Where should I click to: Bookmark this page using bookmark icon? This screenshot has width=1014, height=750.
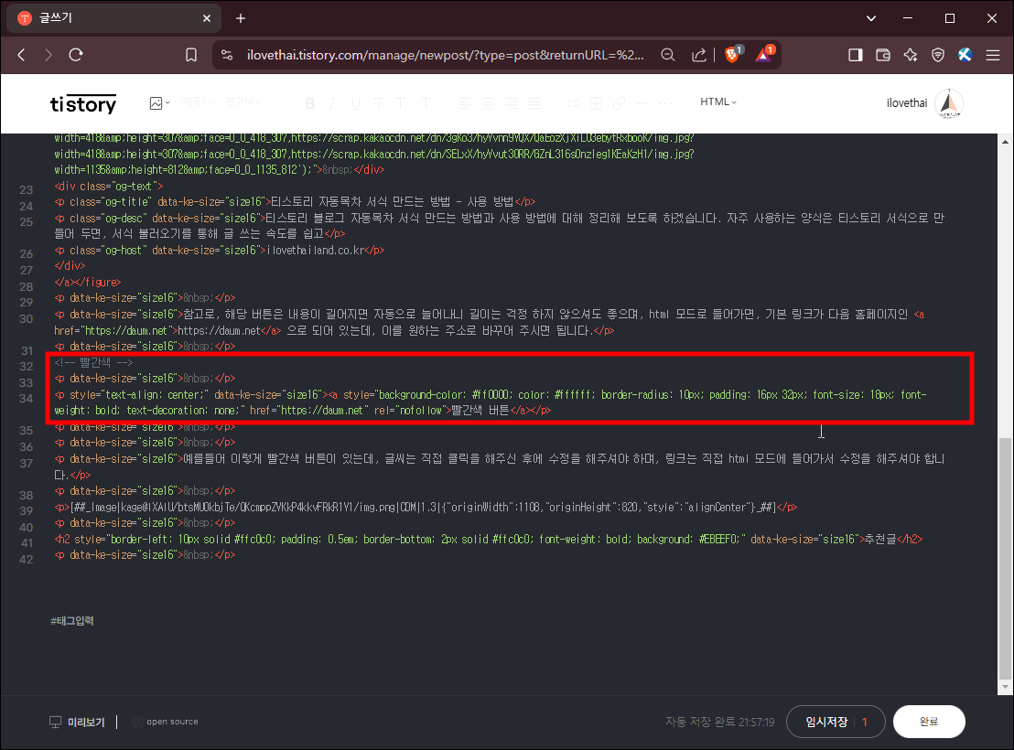(190, 55)
